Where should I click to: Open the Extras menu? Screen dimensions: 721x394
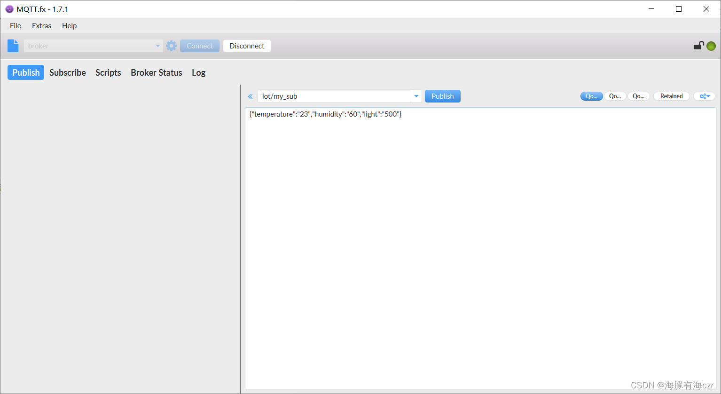(41, 26)
